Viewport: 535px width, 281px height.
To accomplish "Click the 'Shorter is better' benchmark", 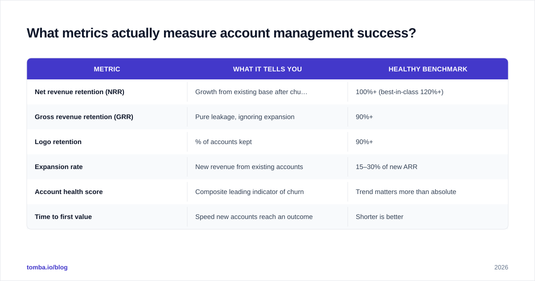I will click(428, 217).
